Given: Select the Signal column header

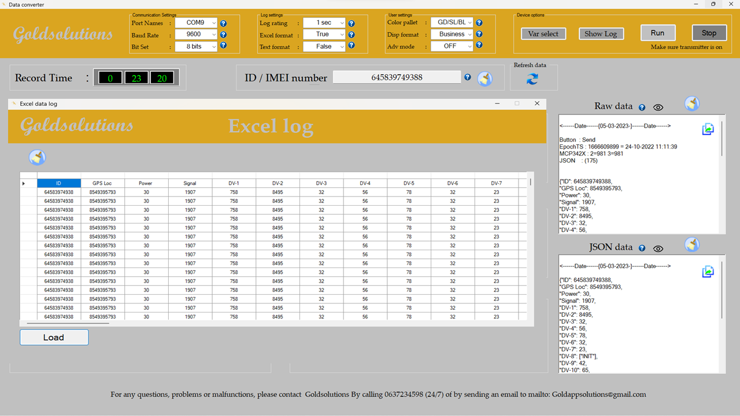Looking at the screenshot, I should pos(190,183).
